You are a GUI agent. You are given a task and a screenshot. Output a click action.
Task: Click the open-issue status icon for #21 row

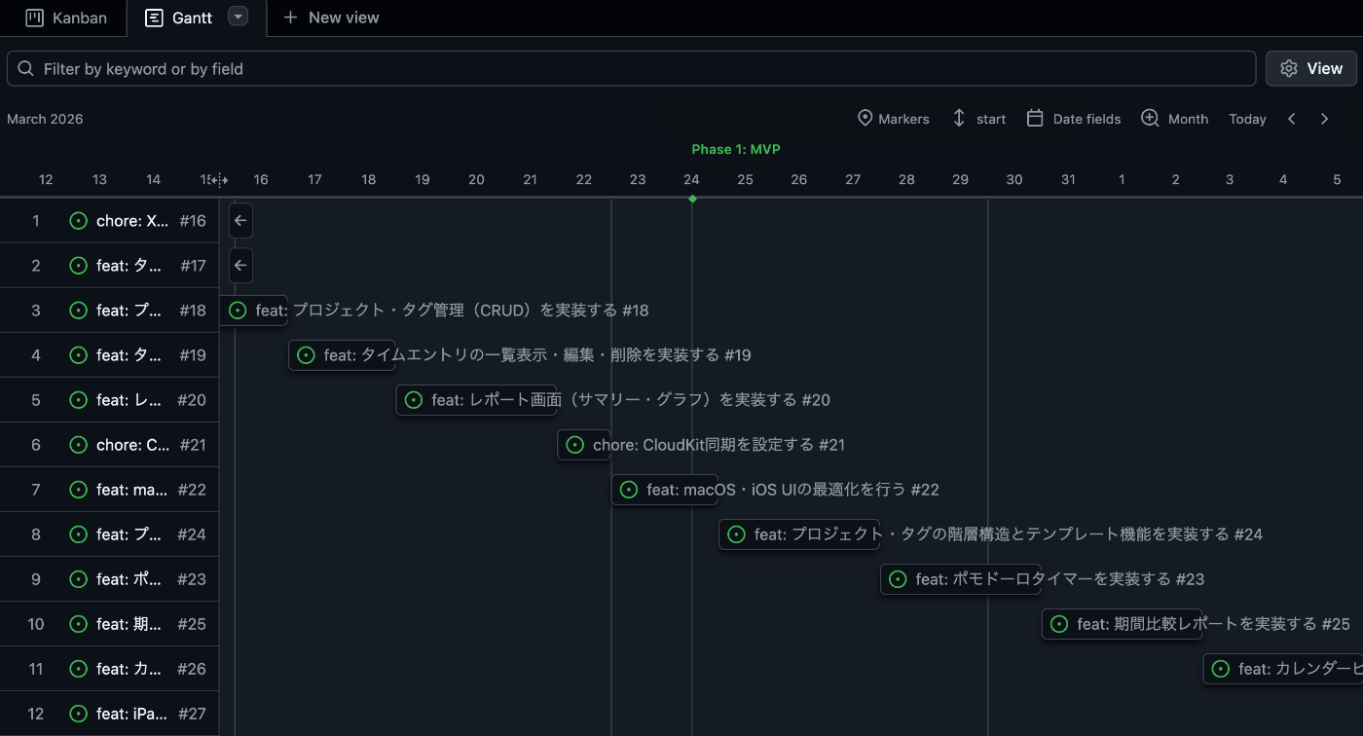click(79, 445)
